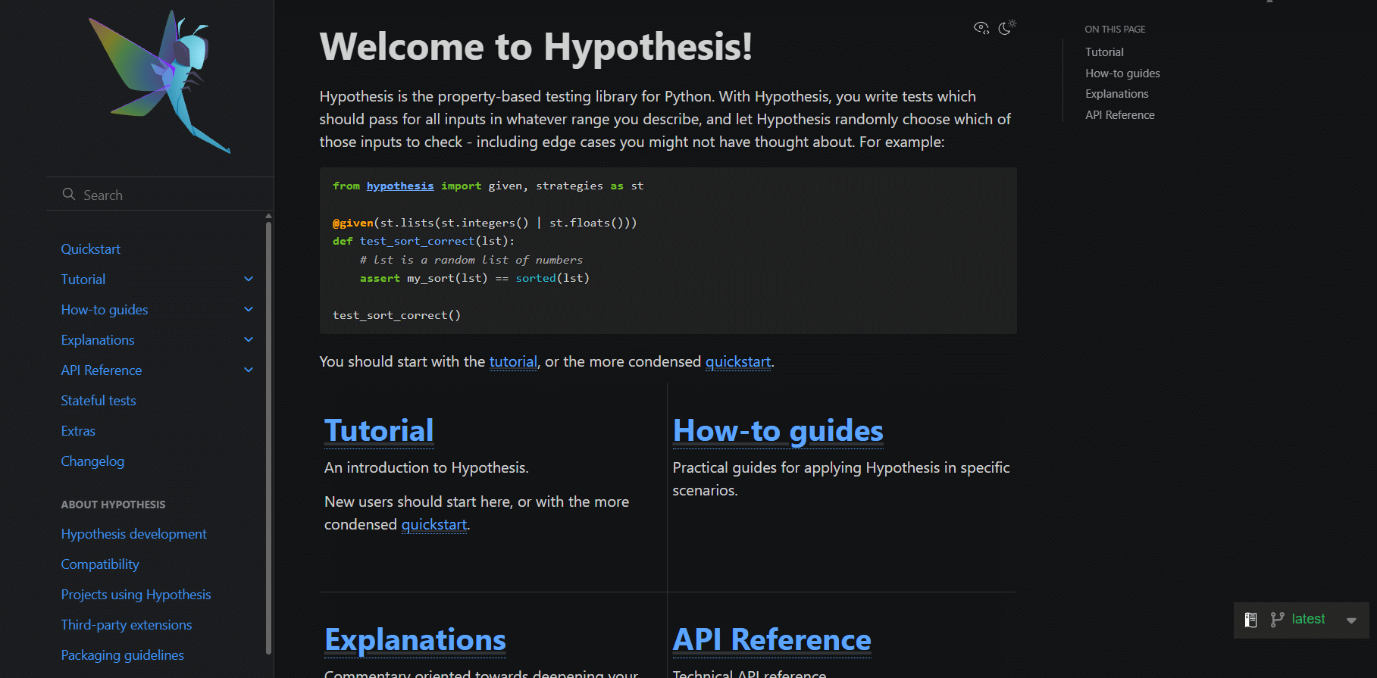Viewport: 1377px width, 678px height.
Task: Open Projects using Hypothesis link
Action: 136,595
